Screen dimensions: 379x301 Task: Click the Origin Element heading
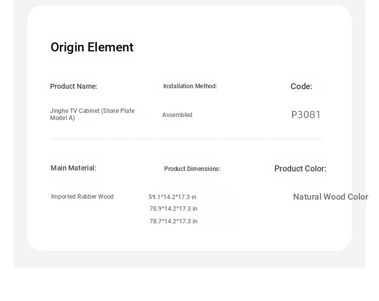click(x=92, y=47)
